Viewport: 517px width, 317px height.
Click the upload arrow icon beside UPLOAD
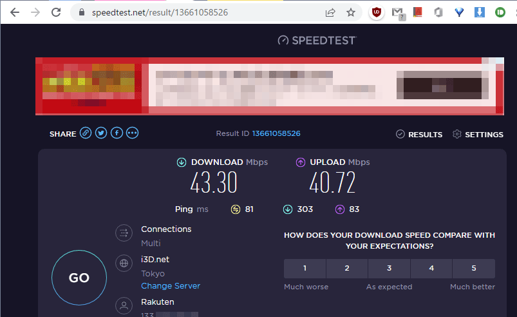pos(301,162)
